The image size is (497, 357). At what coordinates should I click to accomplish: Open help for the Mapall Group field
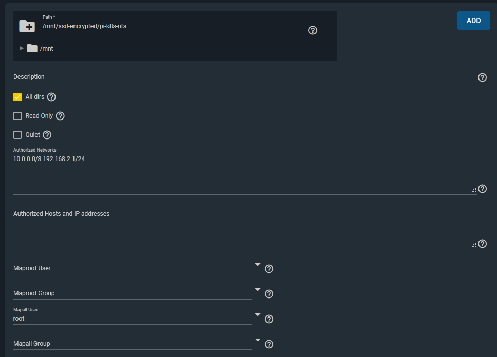coord(269,344)
